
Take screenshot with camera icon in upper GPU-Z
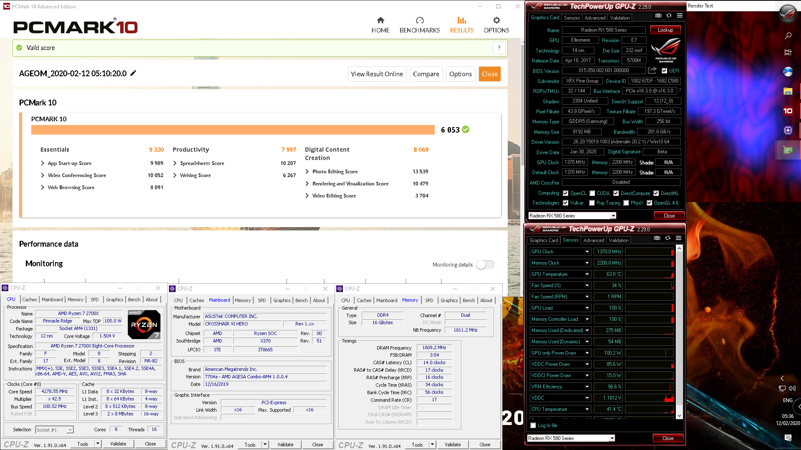click(658, 15)
